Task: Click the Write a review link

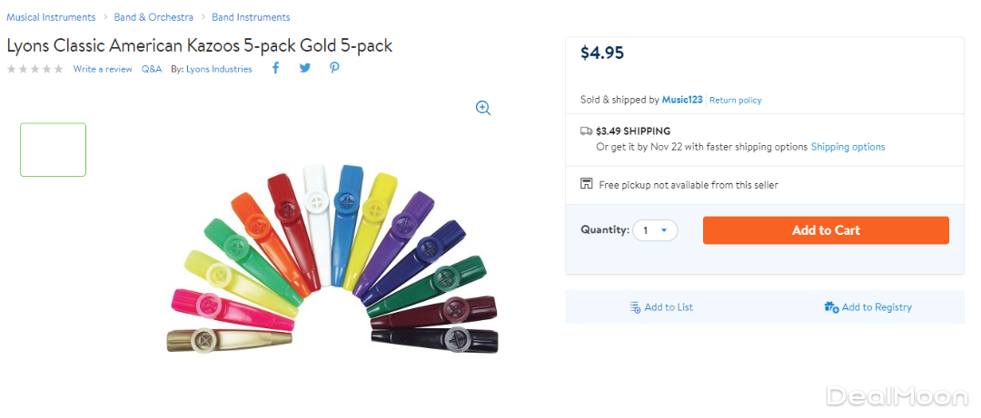Action: point(103,69)
